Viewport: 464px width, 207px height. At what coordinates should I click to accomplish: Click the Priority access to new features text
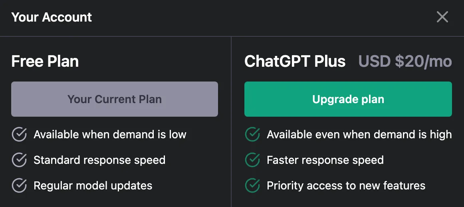click(x=346, y=185)
